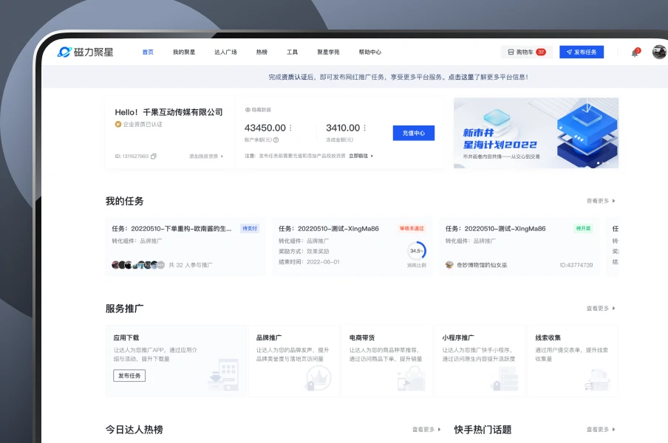Open the 购物车 button
This screenshot has width=668, height=443.
point(527,52)
